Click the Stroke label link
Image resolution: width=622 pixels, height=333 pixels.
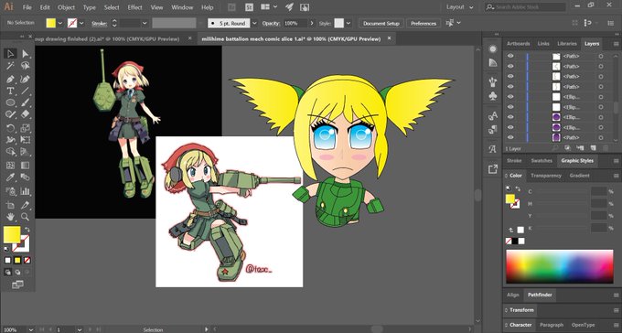point(99,24)
